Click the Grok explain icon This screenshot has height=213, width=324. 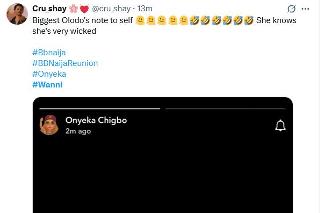pos(292,9)
